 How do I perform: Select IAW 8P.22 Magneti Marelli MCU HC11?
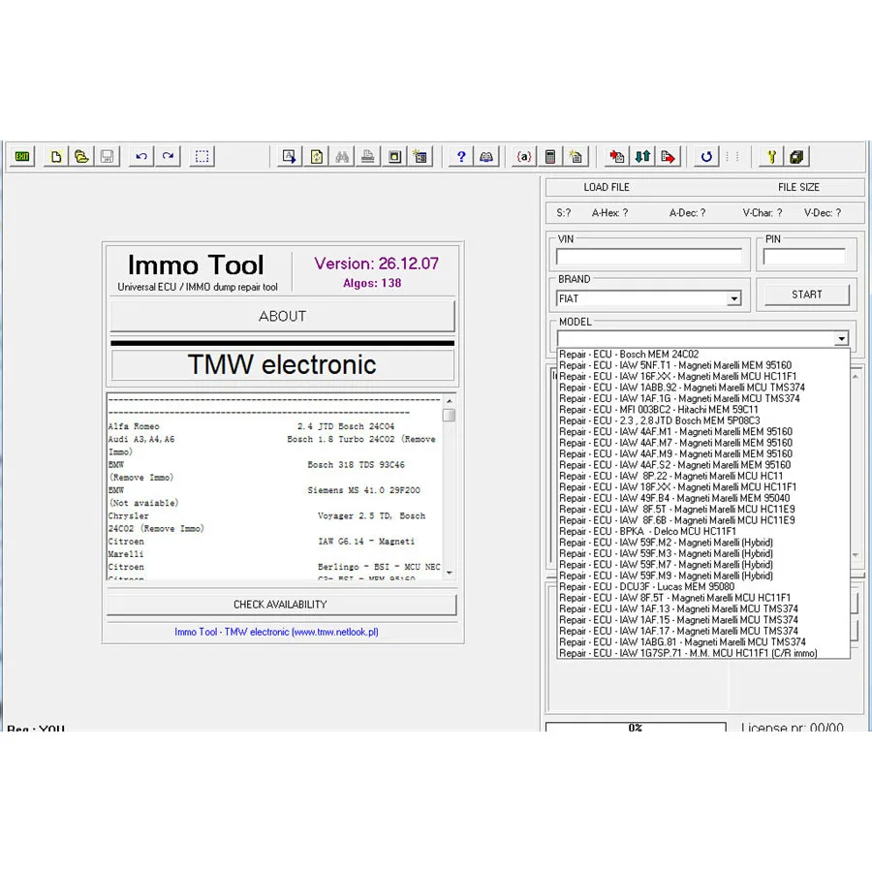(703, 476)
